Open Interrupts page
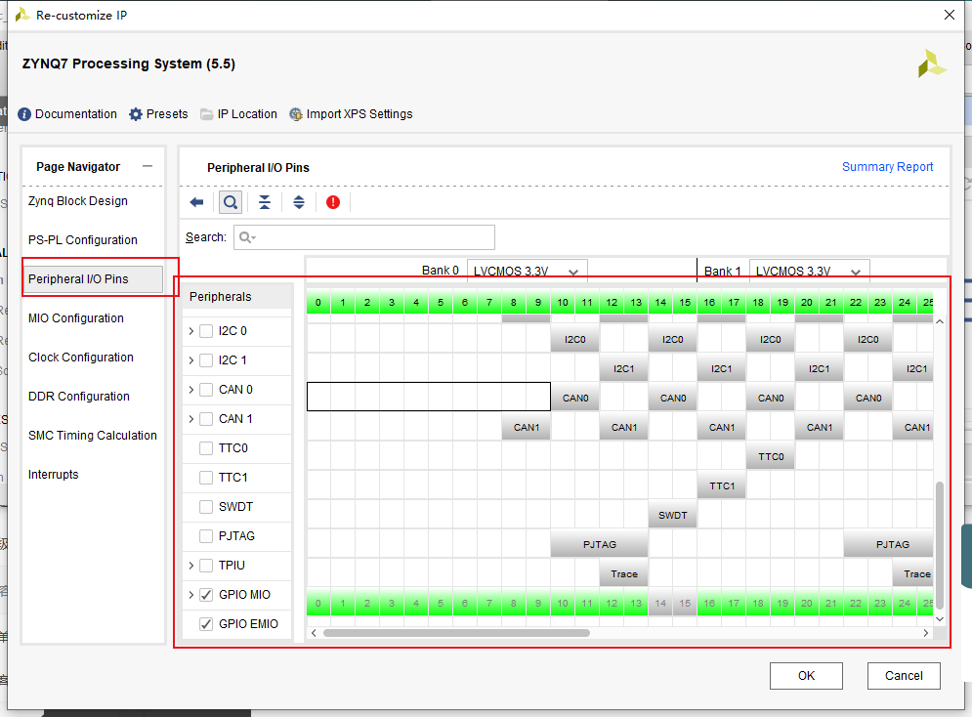Image resolution: width=972 pixels, height=717 pixels. [x=54, y=474]
